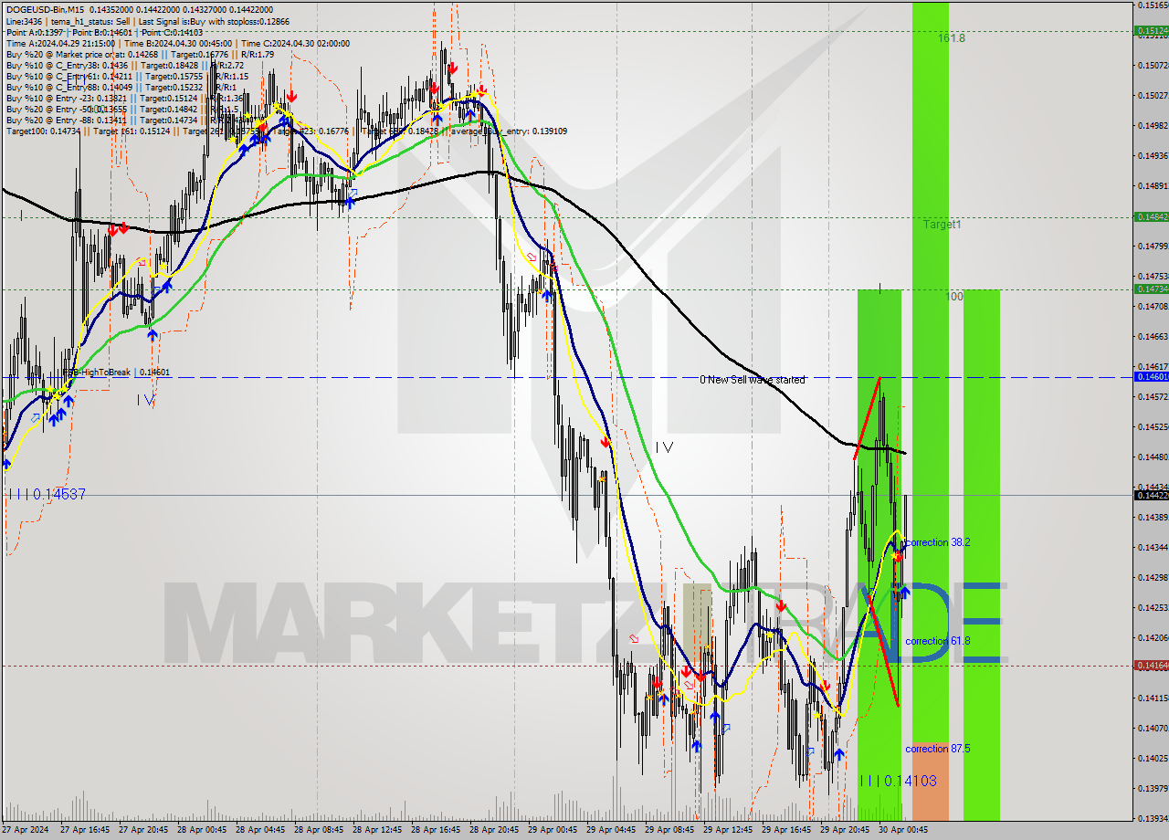The height and width of the screenshot is (840, 1169).
Task: Select the 'correction 61.8' label
Action: (x=937, y=641)
